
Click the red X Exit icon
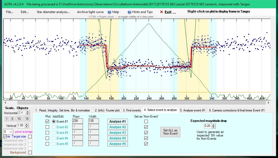(161, 12)
